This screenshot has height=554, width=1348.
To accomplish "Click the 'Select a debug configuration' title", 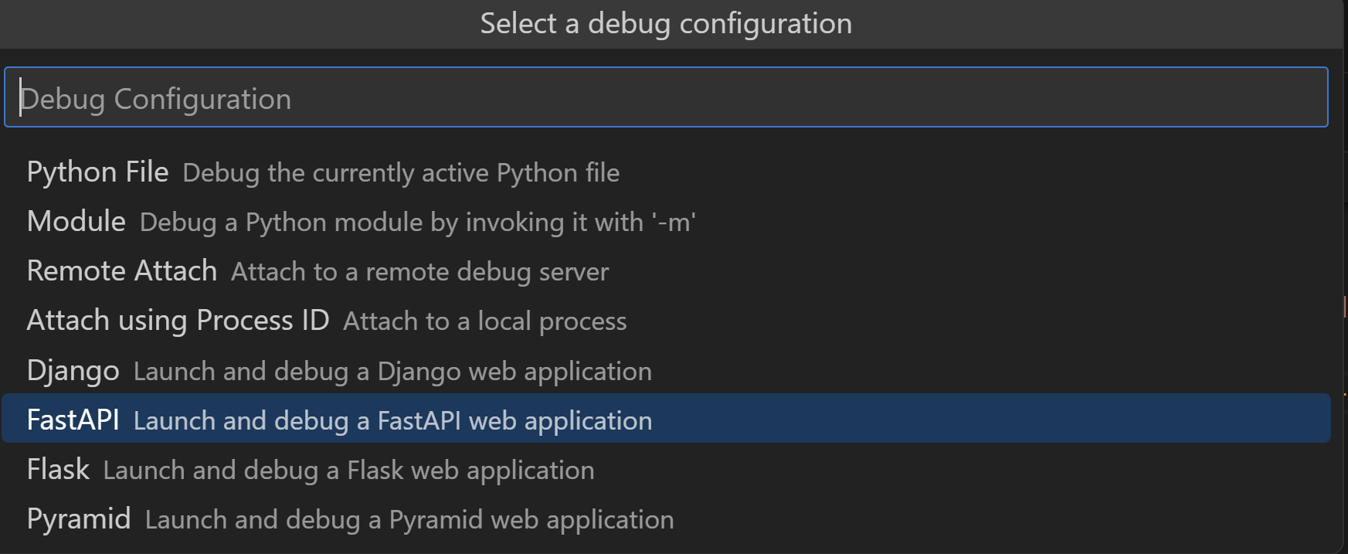I will pyautogui.click(x=665, y=24).
